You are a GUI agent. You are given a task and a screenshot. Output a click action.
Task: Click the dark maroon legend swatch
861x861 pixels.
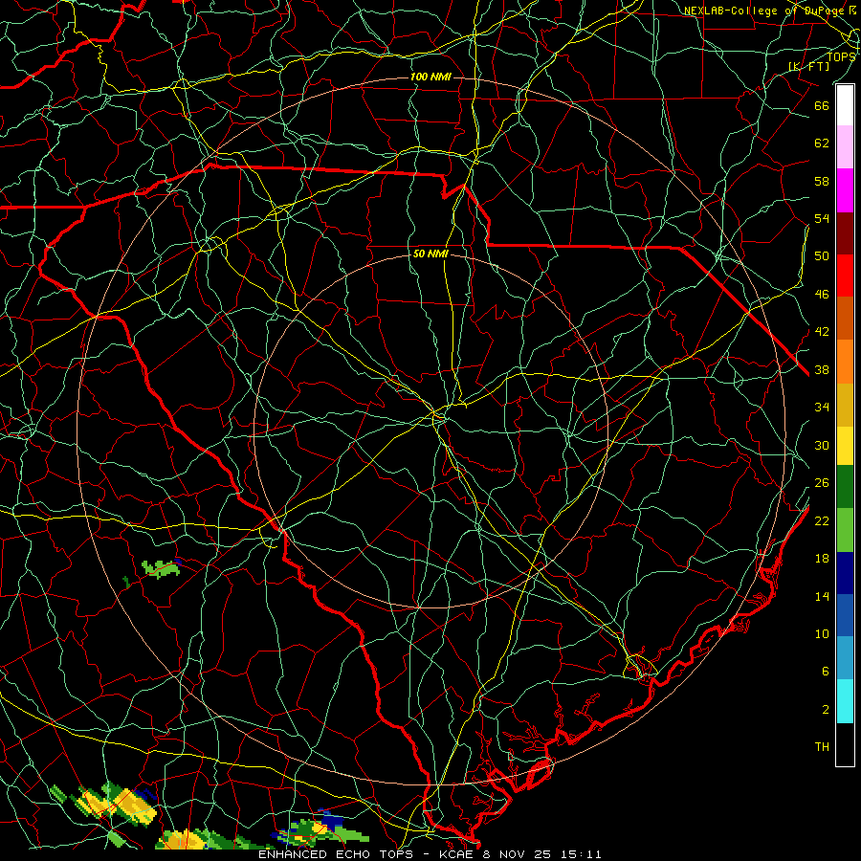tap(845, 232)
